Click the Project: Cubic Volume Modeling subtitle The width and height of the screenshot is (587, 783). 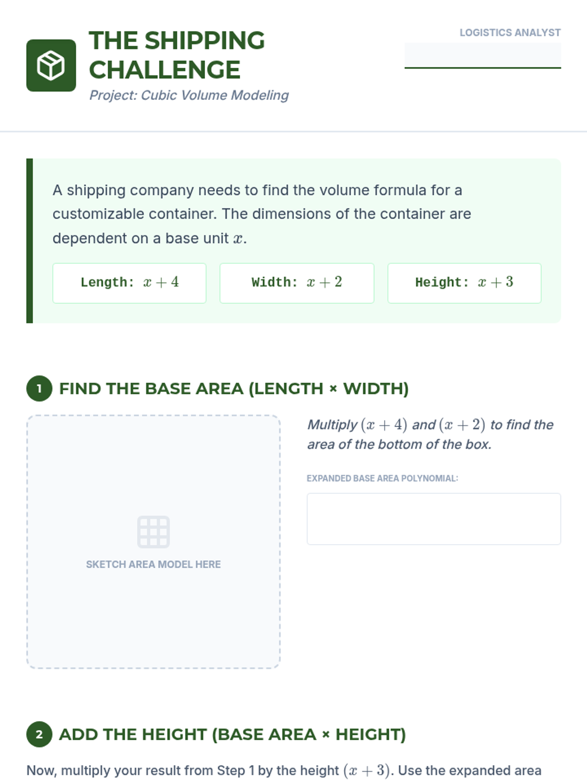pyautogui.click(x=189, y=95)
